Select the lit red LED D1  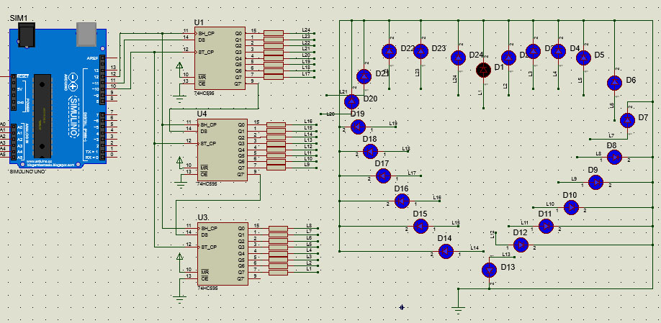483,69
